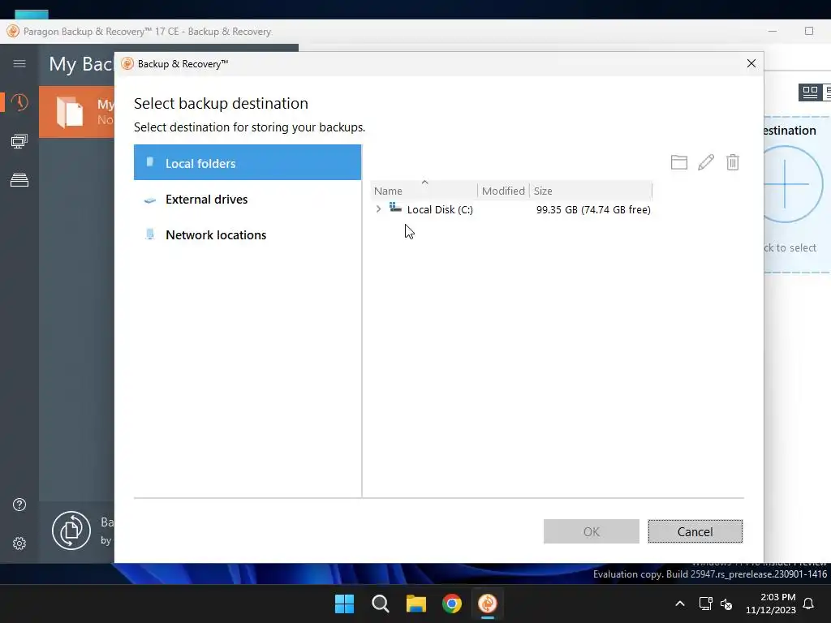Click the Local folders icon
Image resolution: width=831 pixels, height=623 pixels.
(150, 162)
